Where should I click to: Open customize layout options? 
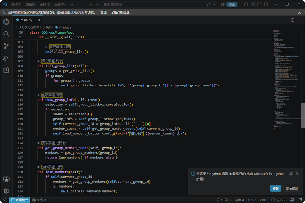coord(253,4)
